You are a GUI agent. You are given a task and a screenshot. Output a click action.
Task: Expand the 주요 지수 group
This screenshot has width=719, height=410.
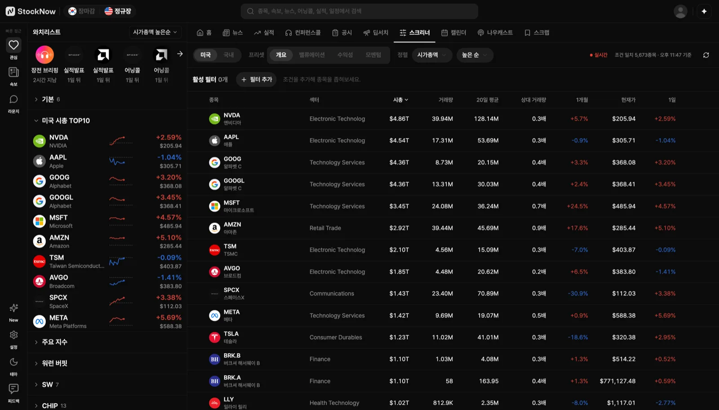click(x=107, y=342)
